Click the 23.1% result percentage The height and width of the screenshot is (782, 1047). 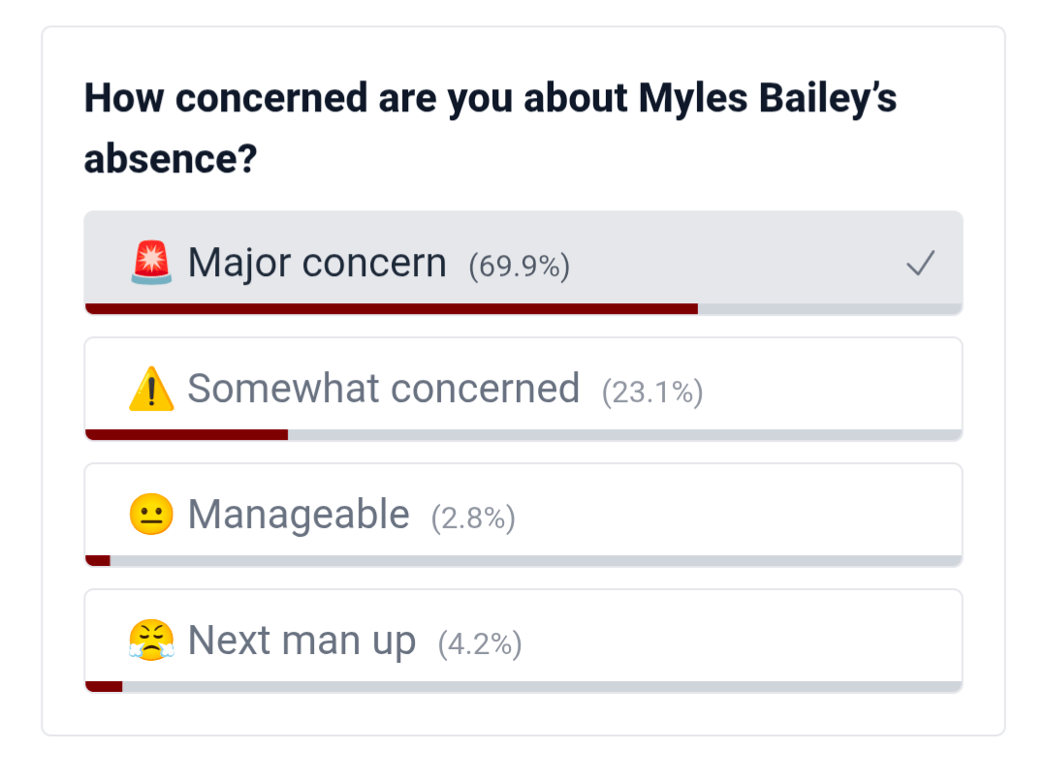click(651, 392)
